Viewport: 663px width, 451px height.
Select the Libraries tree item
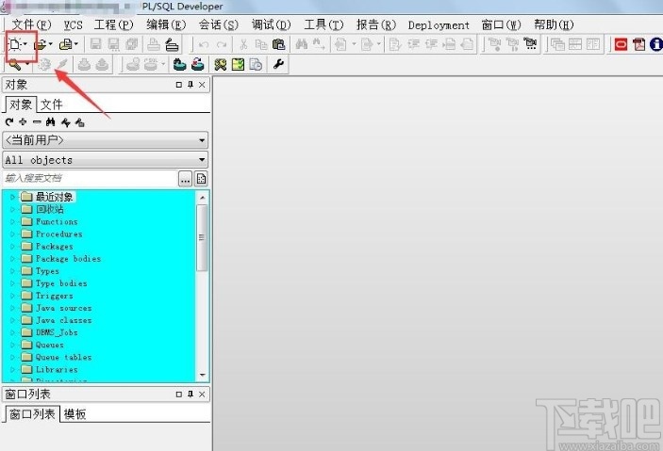pos(57,369)
